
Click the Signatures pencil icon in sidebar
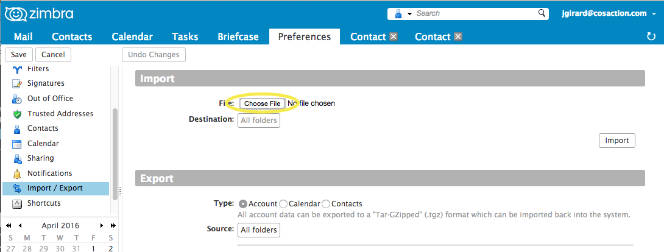(17, 83)
